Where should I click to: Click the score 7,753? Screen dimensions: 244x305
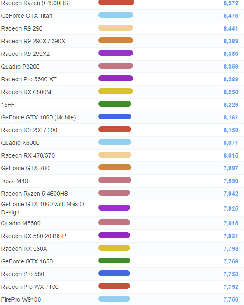pyautogui.click(x=231, y=274)
